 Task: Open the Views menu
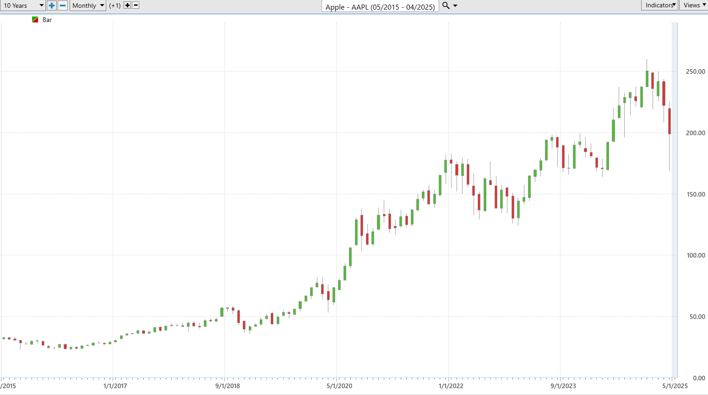click(x=694, y=5)
